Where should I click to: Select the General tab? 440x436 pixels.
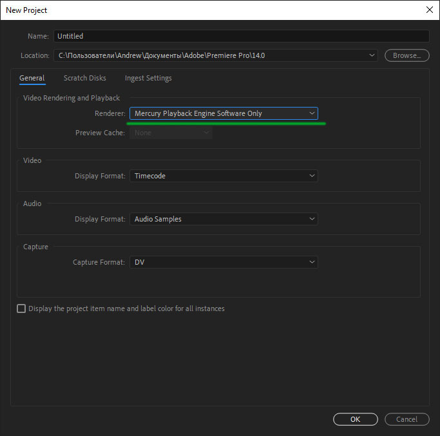click(x=32, y=78)
